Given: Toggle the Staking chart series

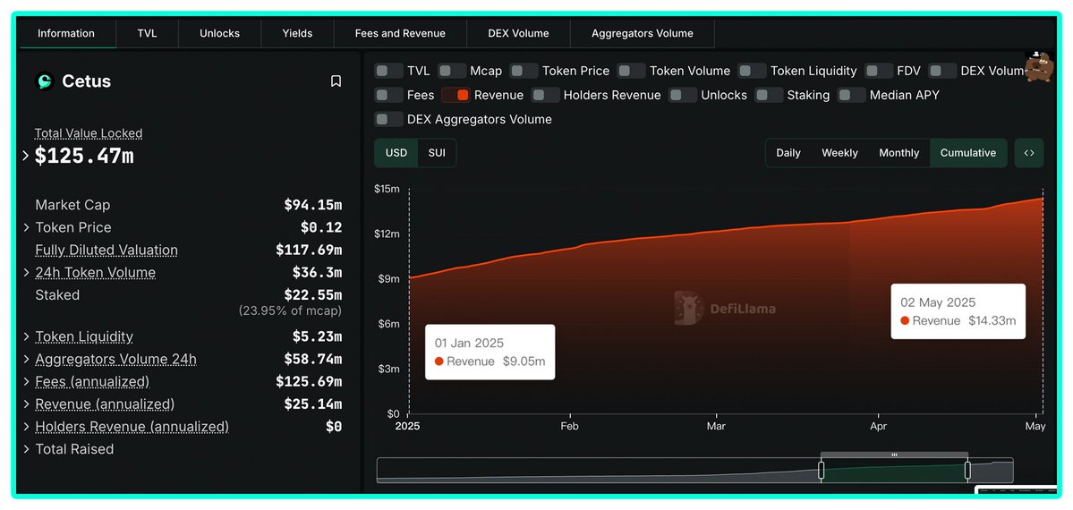Looking at the screenshot, I should (x=769, y=95).
